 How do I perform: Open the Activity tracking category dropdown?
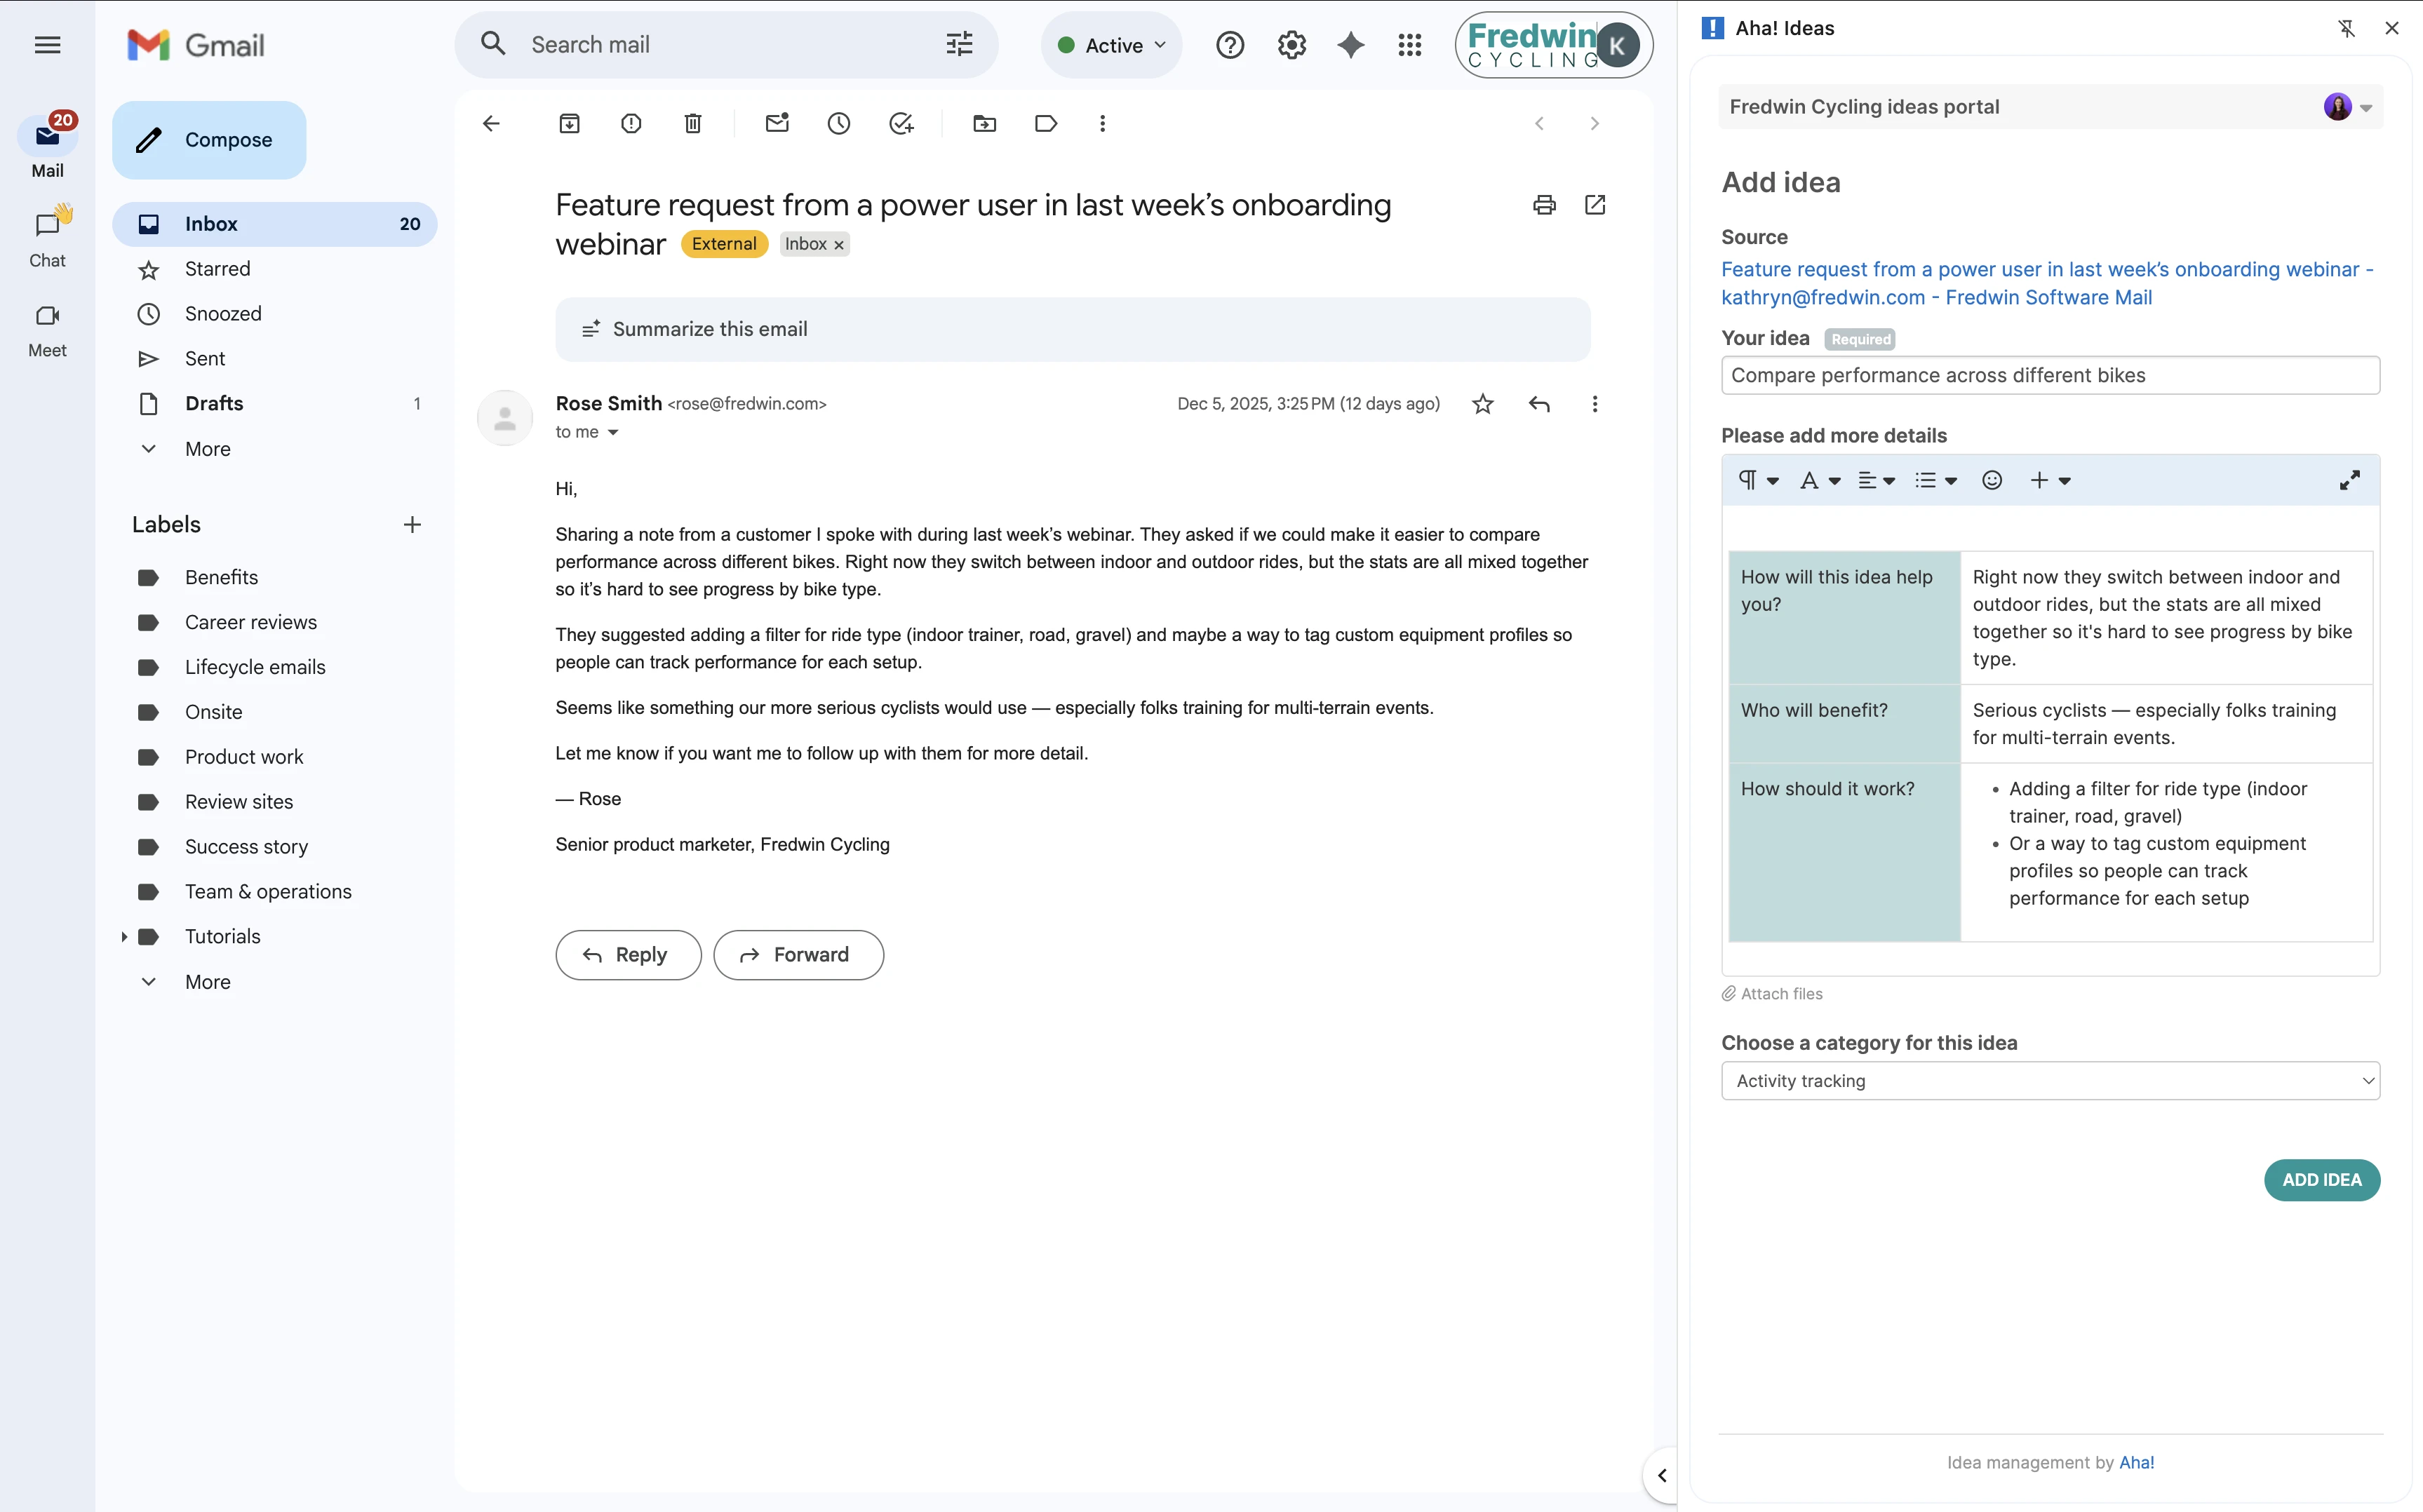pyautogui.click(x=2050, y=1081)
